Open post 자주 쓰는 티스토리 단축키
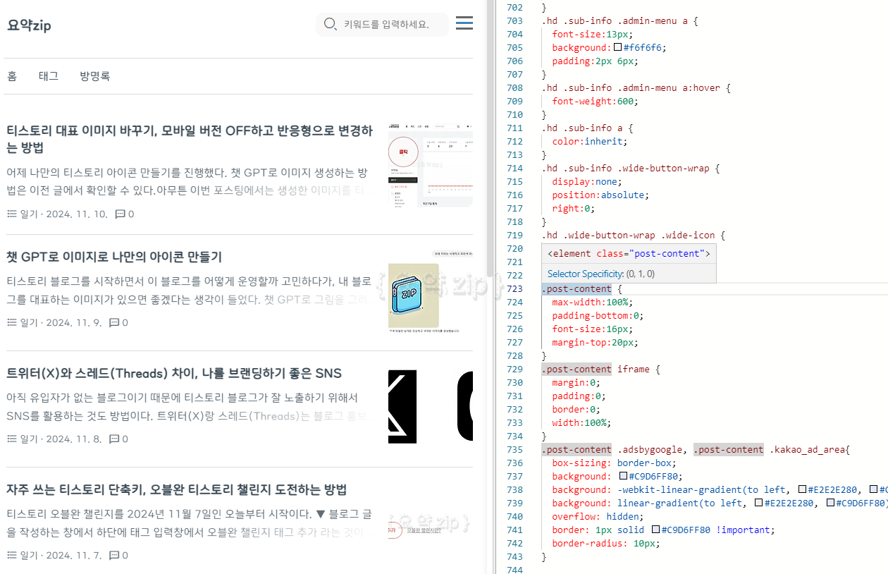 tap(177, 489)
